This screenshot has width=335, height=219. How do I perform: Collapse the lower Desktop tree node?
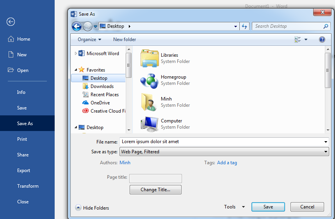[76, 127]
